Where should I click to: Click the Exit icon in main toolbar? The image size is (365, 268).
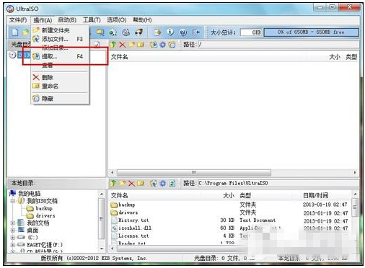196,32
